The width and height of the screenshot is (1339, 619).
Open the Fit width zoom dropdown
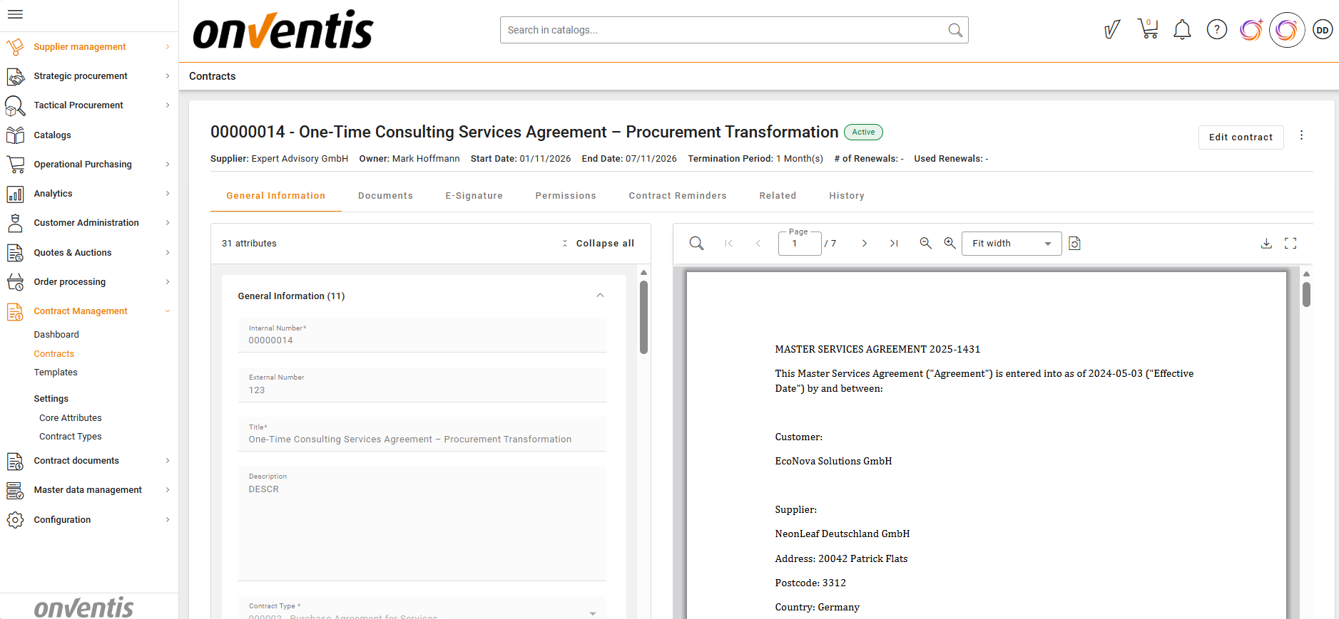point(1012,244)
